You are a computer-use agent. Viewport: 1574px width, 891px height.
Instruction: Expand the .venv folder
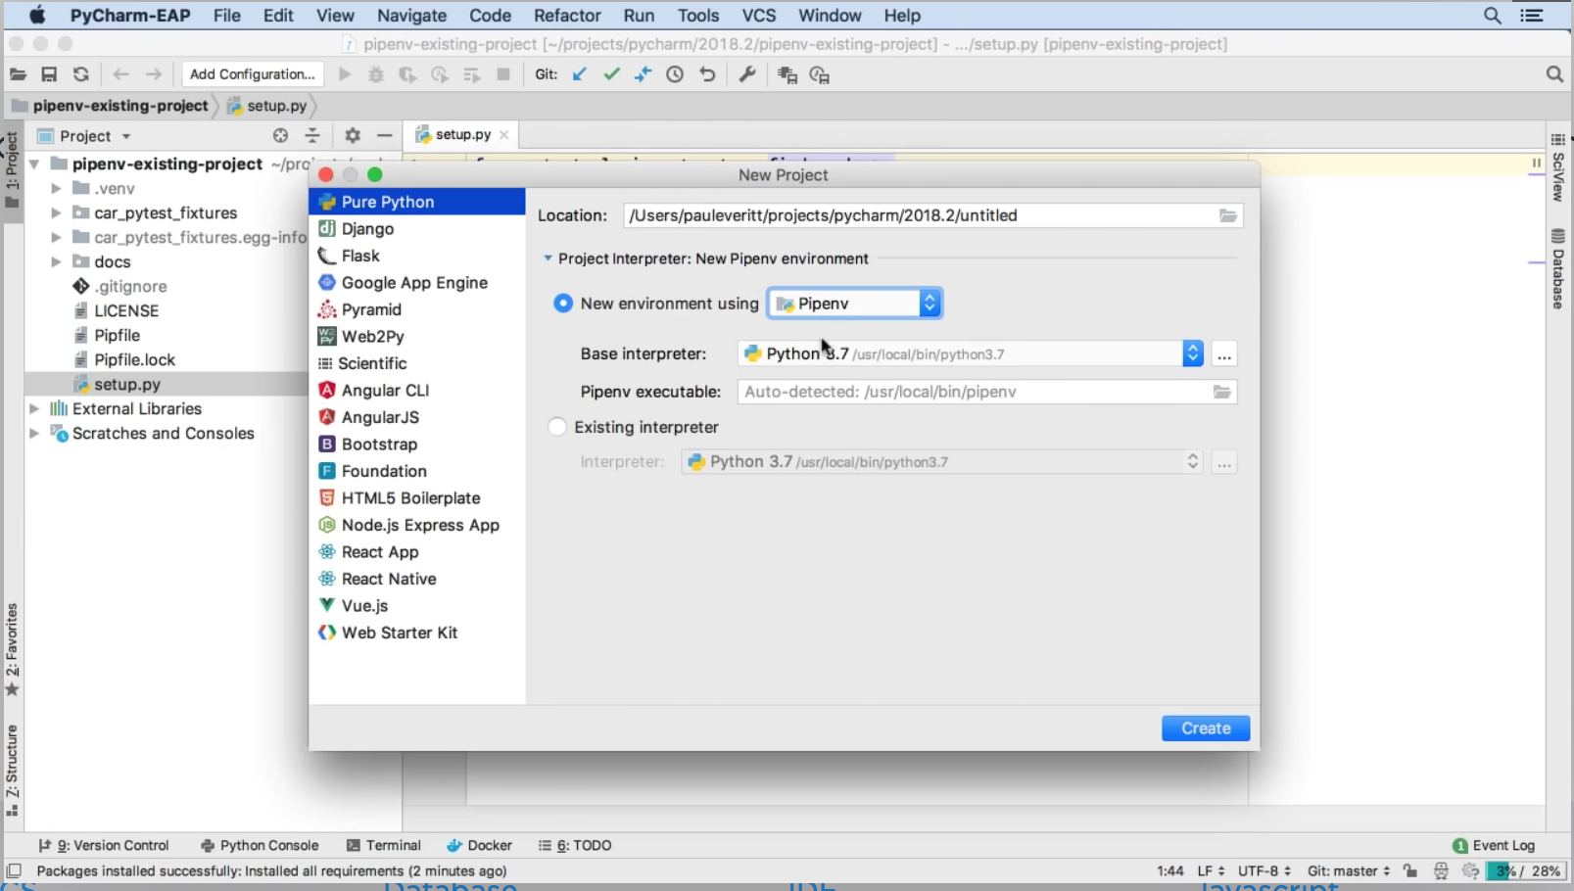(56, 188)
